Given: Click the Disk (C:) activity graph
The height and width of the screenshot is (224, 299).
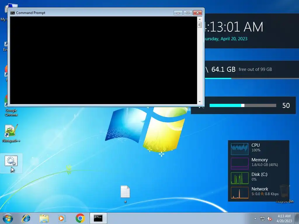Looking at the screenshot, I should [240, 178].
